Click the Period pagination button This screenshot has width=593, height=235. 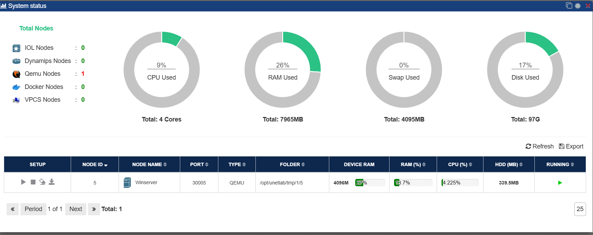(x=33, y=209)
